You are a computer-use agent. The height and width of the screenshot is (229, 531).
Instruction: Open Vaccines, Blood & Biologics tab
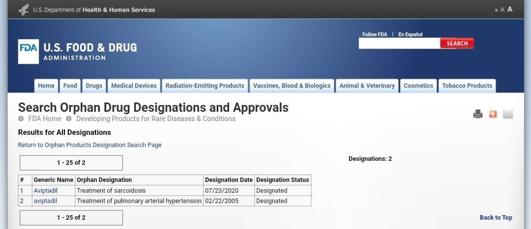coord(292,86)
